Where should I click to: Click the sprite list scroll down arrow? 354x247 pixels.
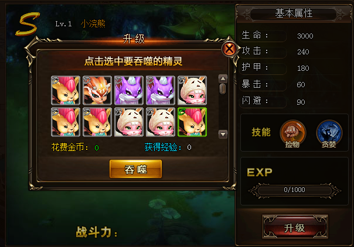click(x=223, y=134)
